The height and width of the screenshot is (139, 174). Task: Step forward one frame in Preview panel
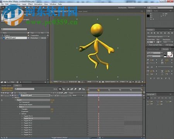click(x=158, y=33)
